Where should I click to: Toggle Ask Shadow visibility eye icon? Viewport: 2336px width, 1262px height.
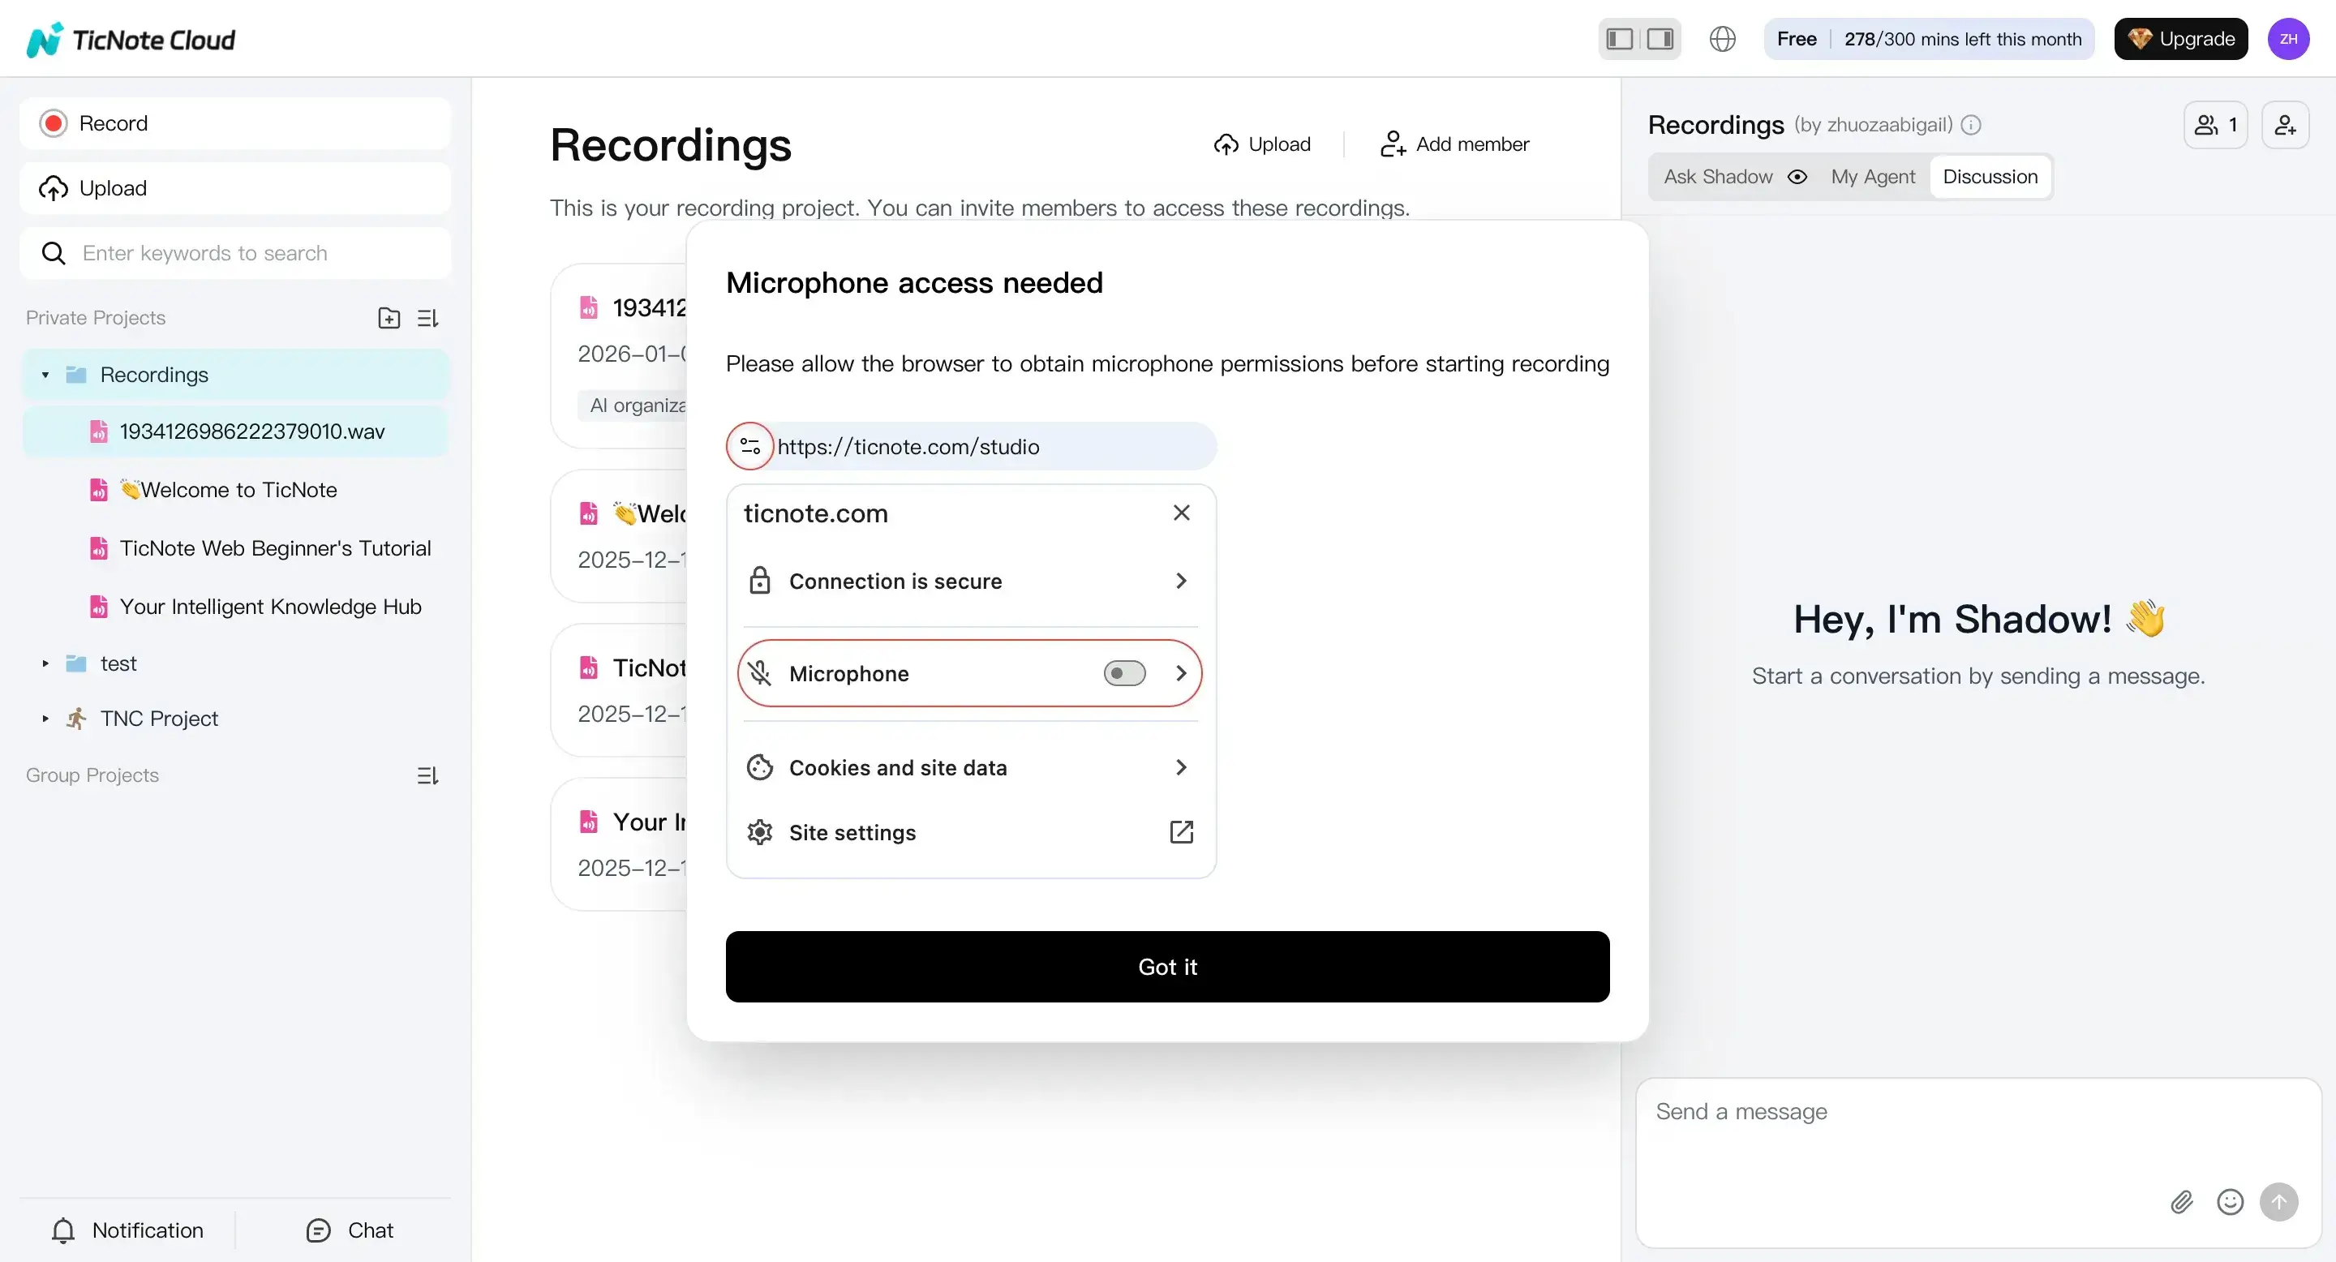pyautogui.click(x=1799, y=177)
